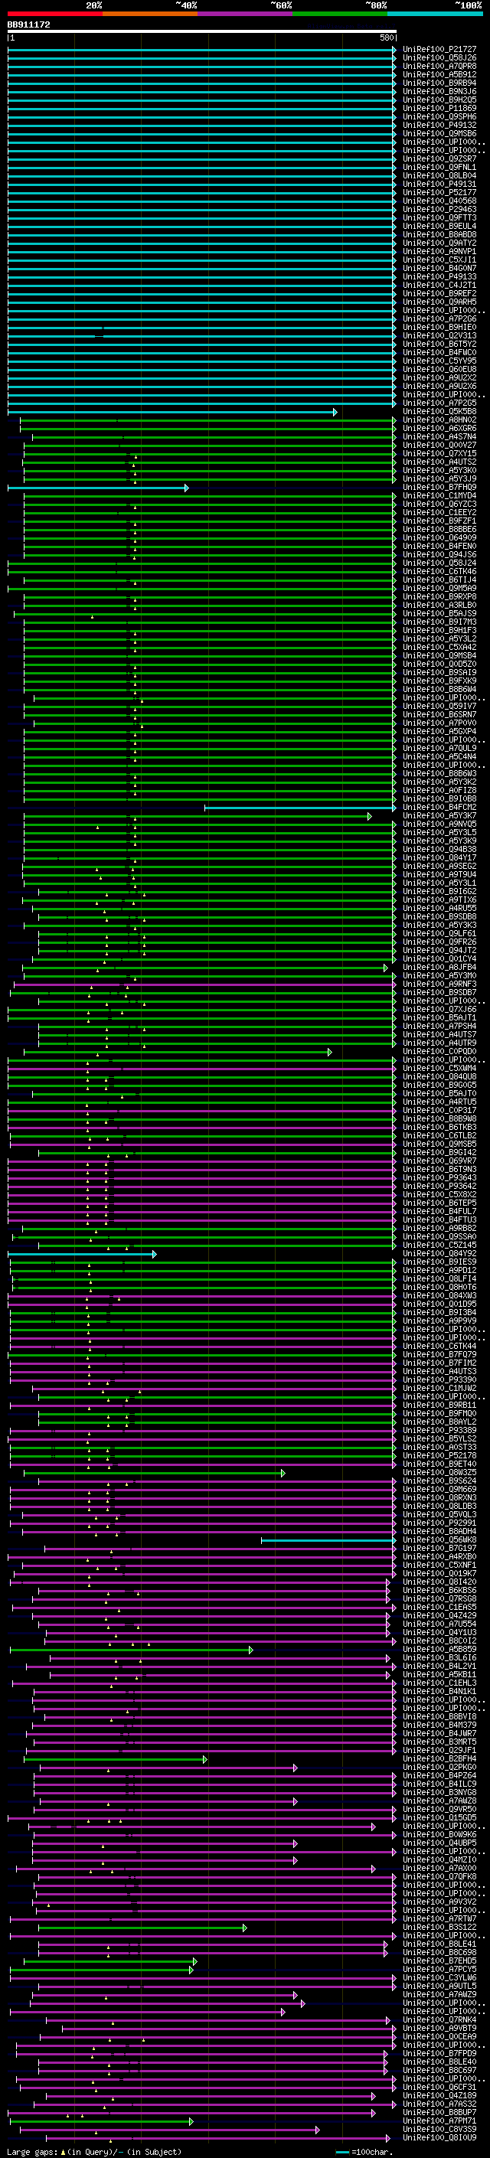Click UniRef100_B7FHQ9 label
The width and height of the screenshot is (490, 2158).
439,488
